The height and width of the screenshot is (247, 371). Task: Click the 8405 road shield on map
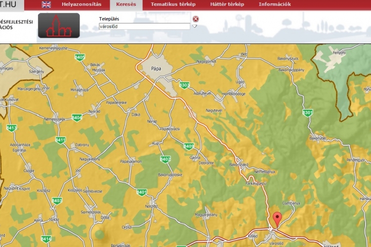click(x=80, y=58)
